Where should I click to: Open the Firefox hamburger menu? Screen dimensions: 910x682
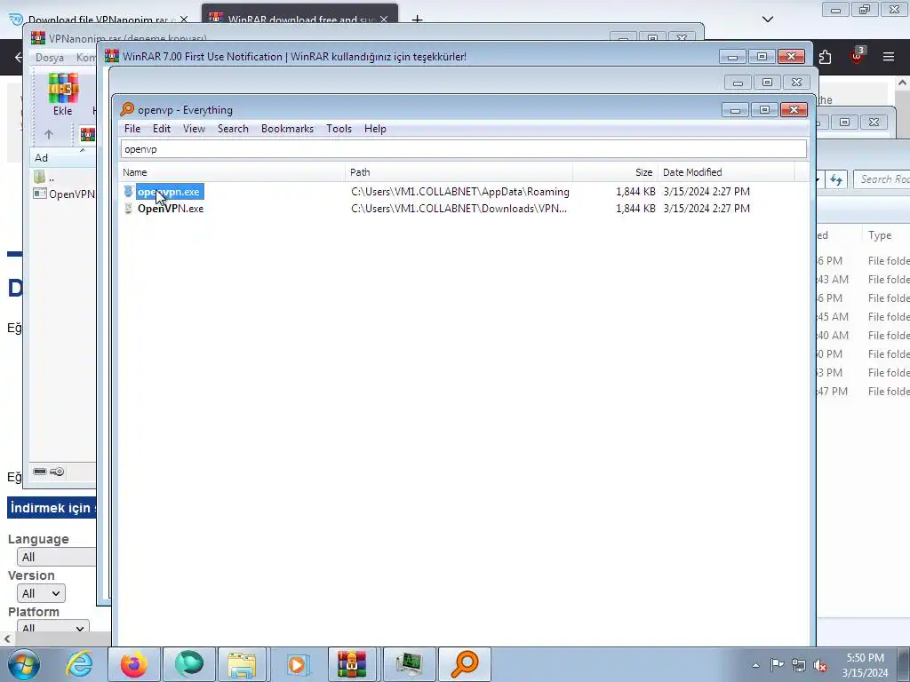[889, 57]
